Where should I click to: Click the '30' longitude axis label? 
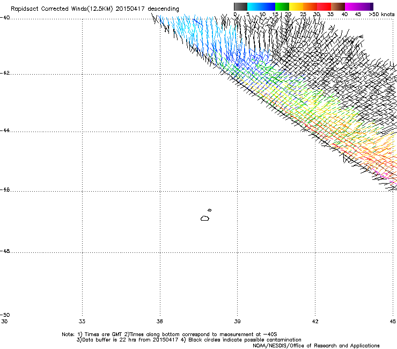pyautogui.click(x=4, y=322)
